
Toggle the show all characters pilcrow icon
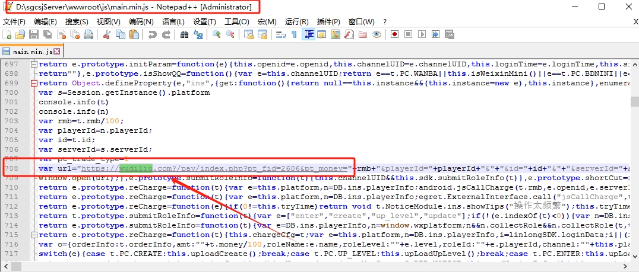click(x=294, y=34)
